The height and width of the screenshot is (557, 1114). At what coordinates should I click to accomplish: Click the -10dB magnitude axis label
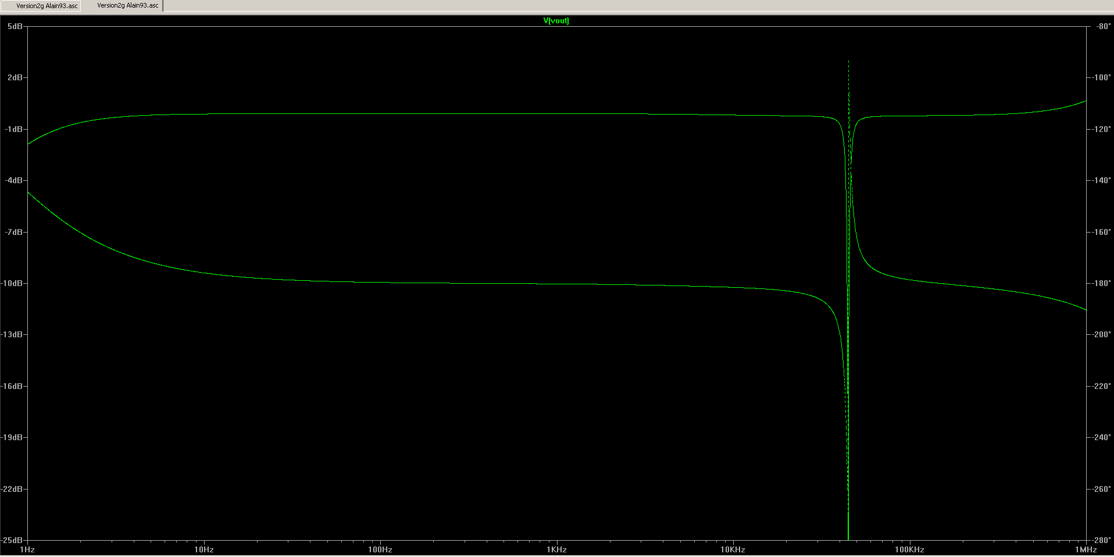[12, 283]
